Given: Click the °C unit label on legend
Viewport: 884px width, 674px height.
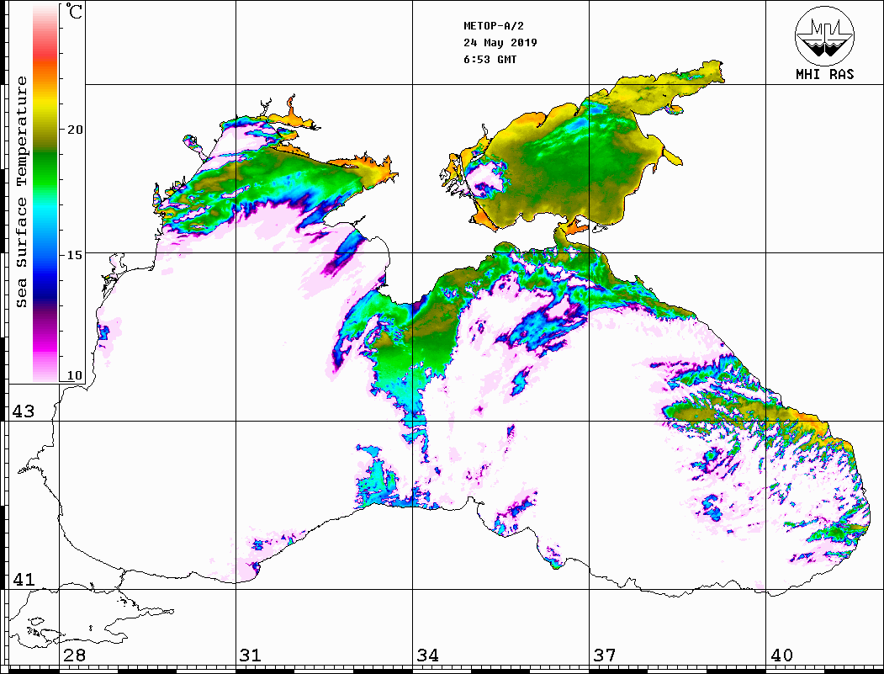Looking at the screenshot, I should pyautogui.click(x=74, y=11).
